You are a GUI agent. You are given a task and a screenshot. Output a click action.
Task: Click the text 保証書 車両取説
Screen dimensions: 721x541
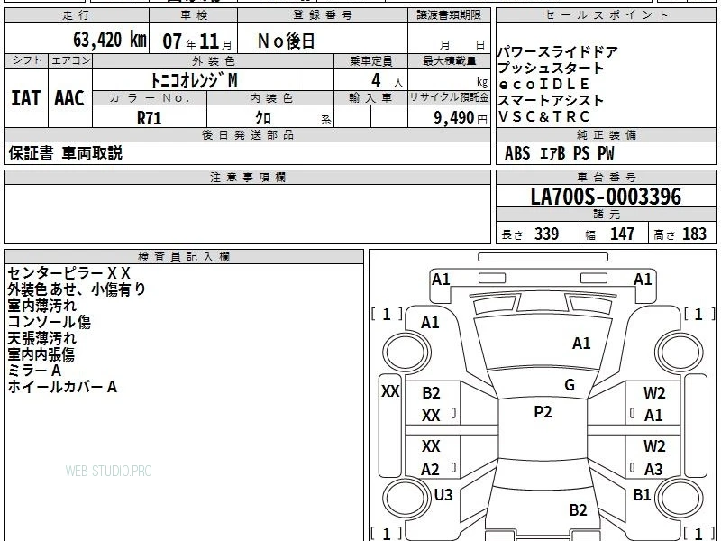[x=65, y=152]
